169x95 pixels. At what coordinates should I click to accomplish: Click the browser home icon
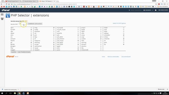pos(9,4)
